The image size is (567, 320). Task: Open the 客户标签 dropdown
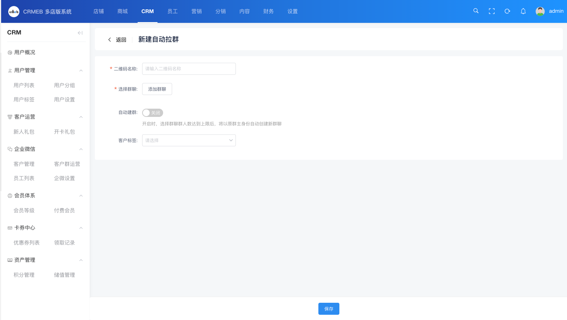[189, 140]
